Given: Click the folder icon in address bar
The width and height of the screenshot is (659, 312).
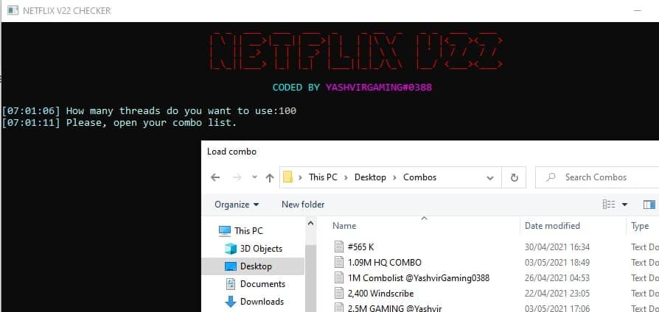Looking at the screenshot, I should (x=287, y=177).
